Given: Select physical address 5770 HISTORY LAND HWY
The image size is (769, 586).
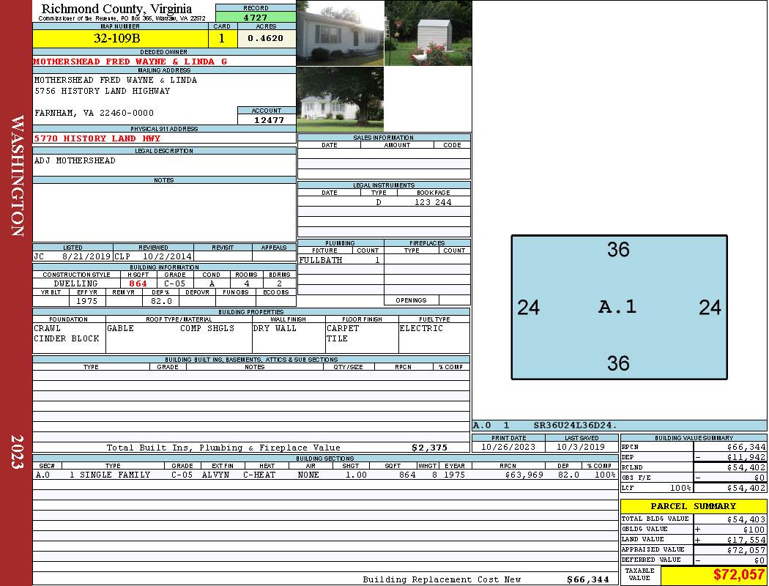Looking at the screenshot, I should 97,138.
